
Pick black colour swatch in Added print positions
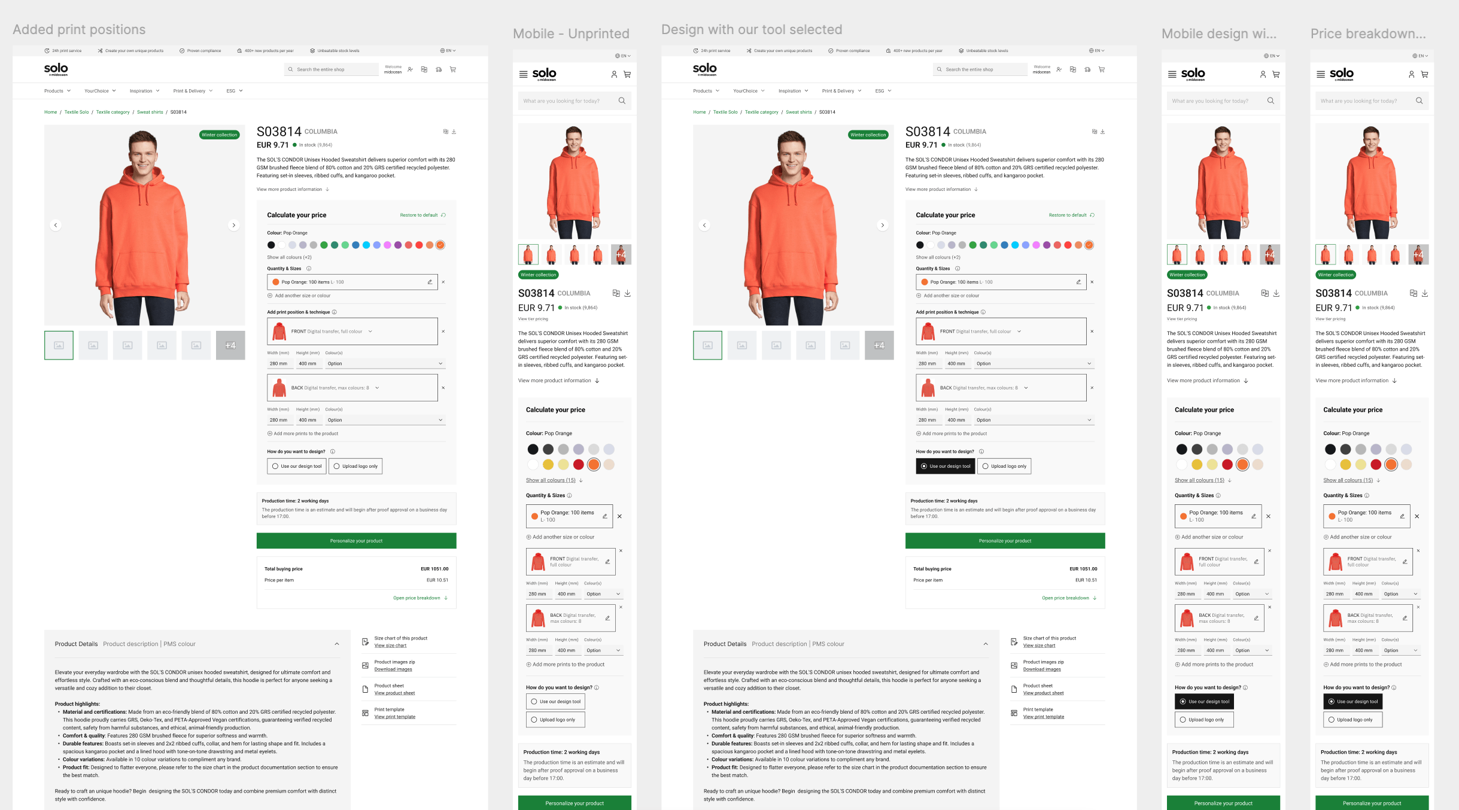[x=271, y=245]
